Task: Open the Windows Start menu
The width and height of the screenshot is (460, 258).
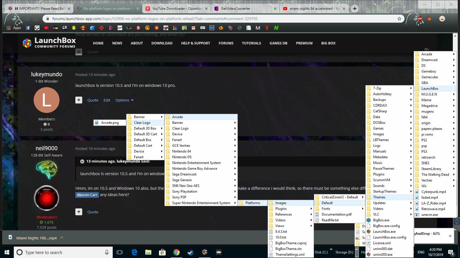Action: (7, 252)
